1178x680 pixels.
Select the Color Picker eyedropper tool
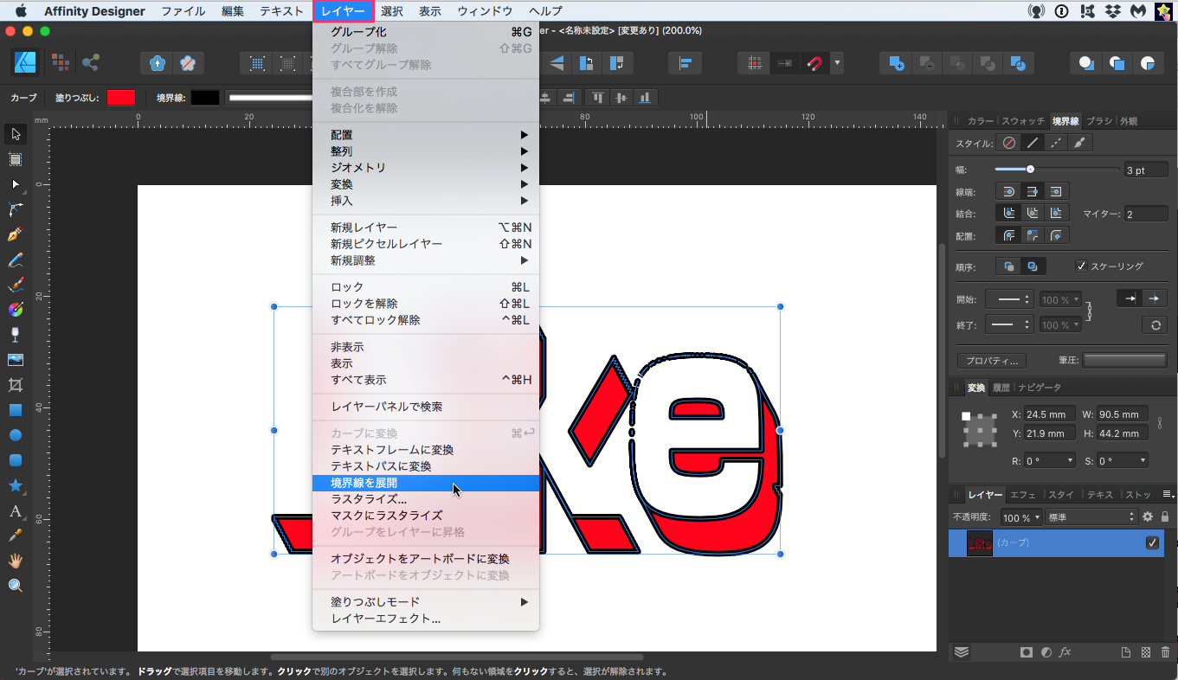coord(16,536)
